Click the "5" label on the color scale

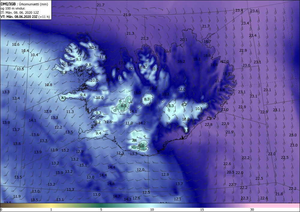pos(101,210)
